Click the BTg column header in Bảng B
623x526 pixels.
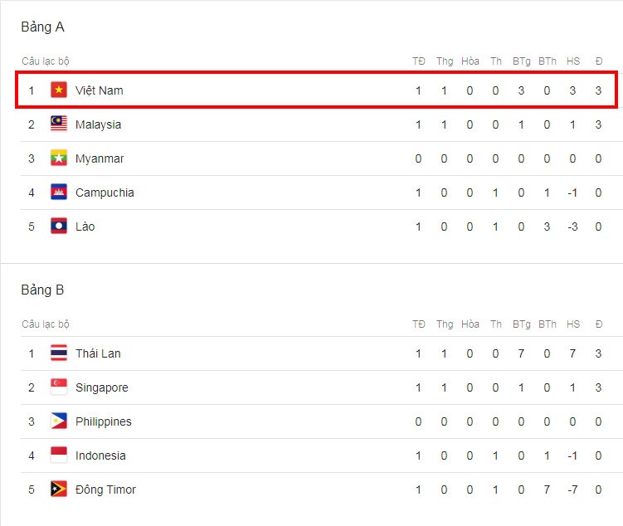click(x=521, y=324)
